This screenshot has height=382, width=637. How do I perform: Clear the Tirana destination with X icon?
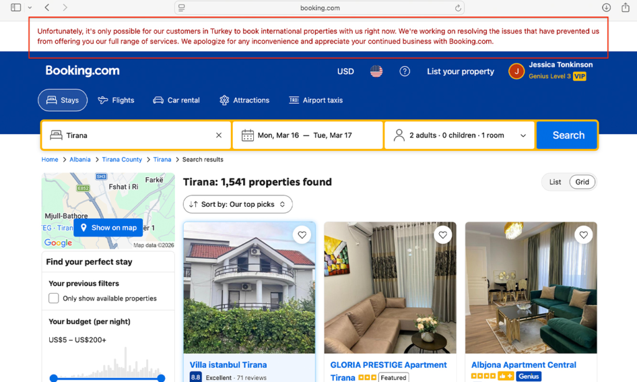(x=219, y=135)
